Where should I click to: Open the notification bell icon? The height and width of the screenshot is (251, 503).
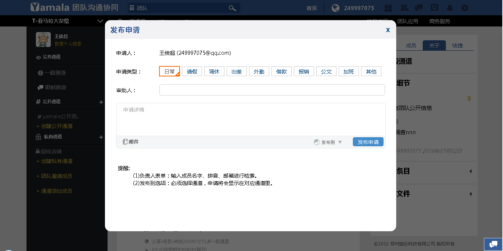450,8
